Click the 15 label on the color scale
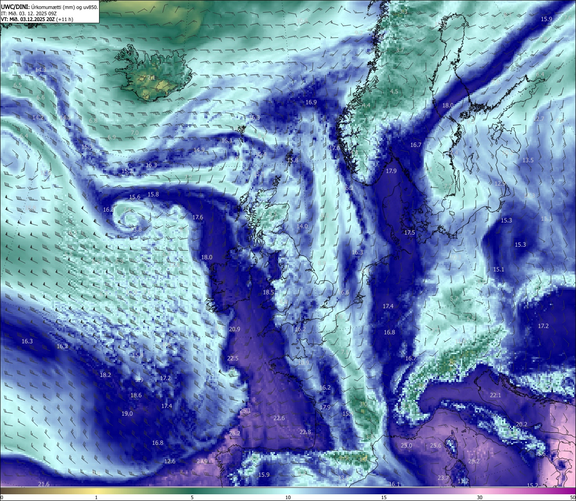576x501 pixels. [384, 497]
